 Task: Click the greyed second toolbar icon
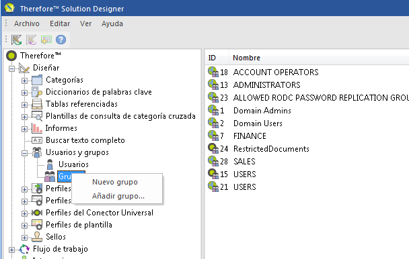[x=32, y=40]
